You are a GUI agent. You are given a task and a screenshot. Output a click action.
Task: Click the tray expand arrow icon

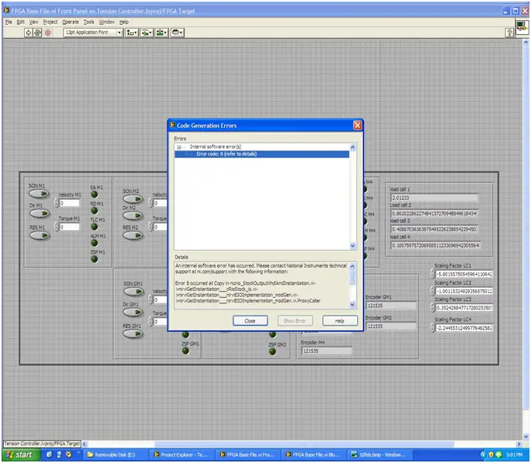click(483, 455)
